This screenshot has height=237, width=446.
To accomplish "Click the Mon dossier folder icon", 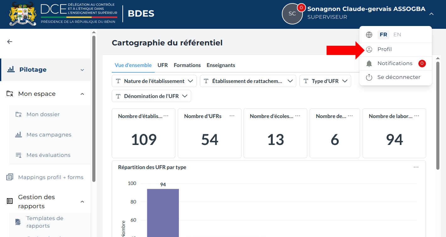I will 19,114.
